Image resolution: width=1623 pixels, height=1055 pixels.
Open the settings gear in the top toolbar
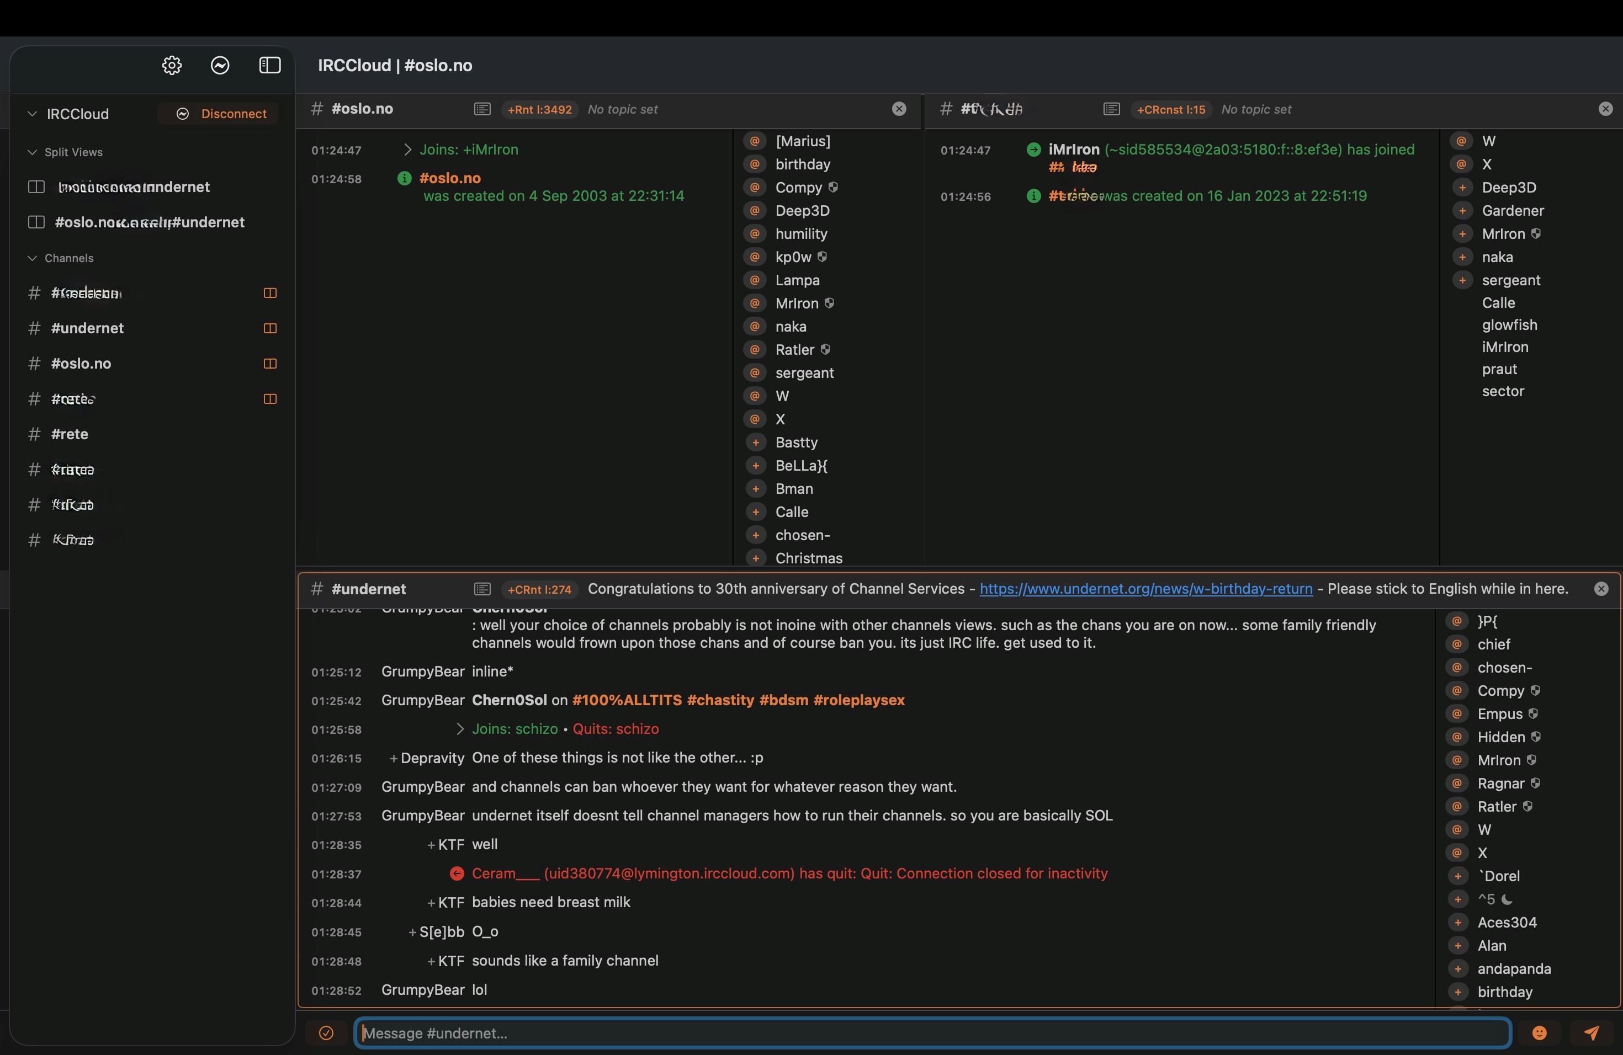171,66
